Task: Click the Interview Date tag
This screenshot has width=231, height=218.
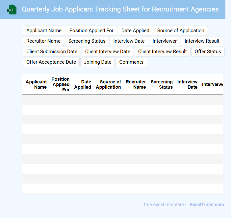Action: pos(129,41)
